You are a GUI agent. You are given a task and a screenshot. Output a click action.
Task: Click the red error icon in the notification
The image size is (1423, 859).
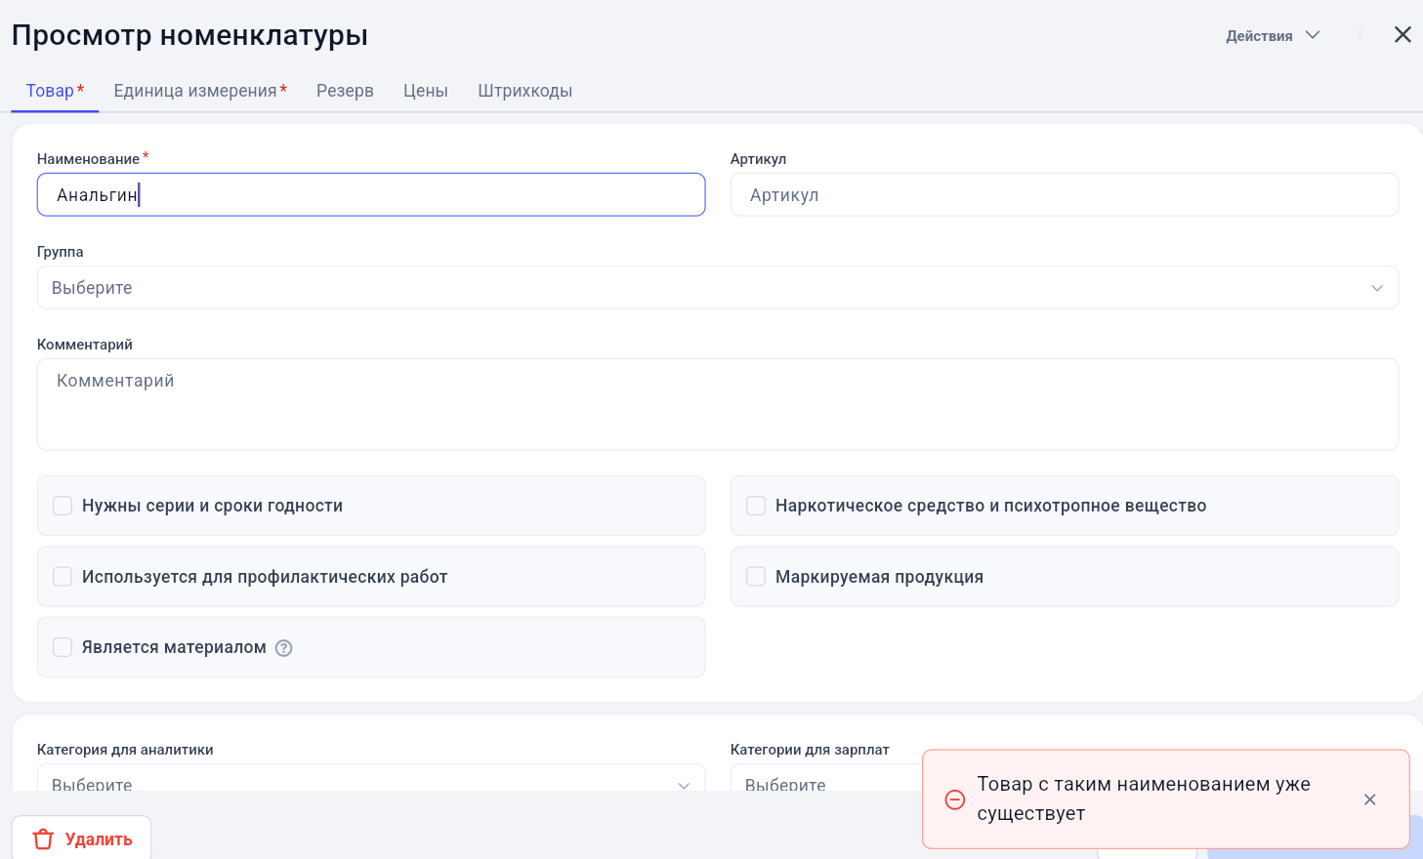pyautogui.click(x=955, y=799)
